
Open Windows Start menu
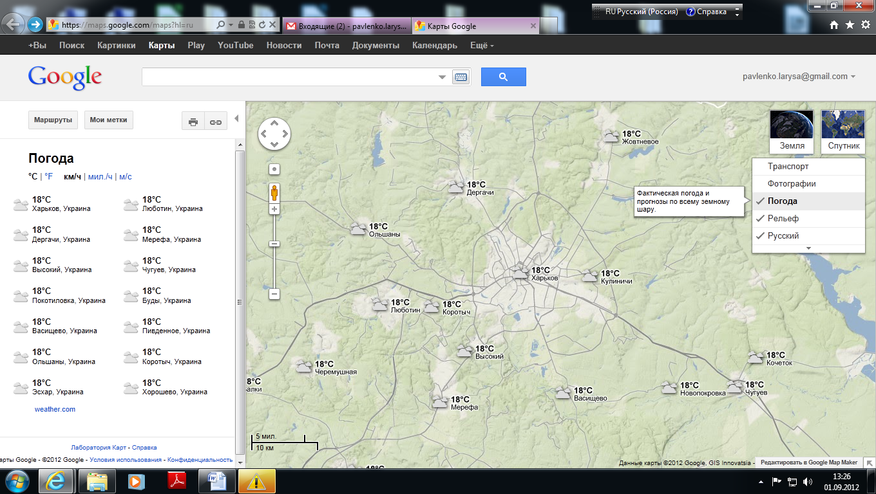point(17,481)
